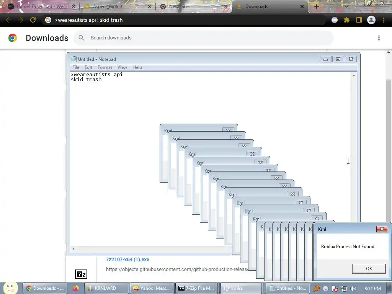
Task: Click the Notepad icon in its title bar
Action: pyautogui.click(x=73, y=59)
